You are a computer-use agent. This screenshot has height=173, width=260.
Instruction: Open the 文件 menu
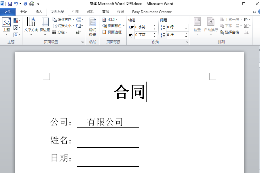(x=7, y=12)
